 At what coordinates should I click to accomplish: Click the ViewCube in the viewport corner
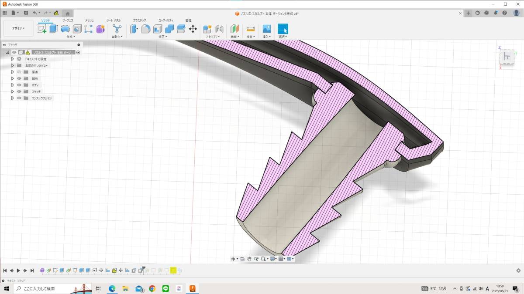coord(507,57)
